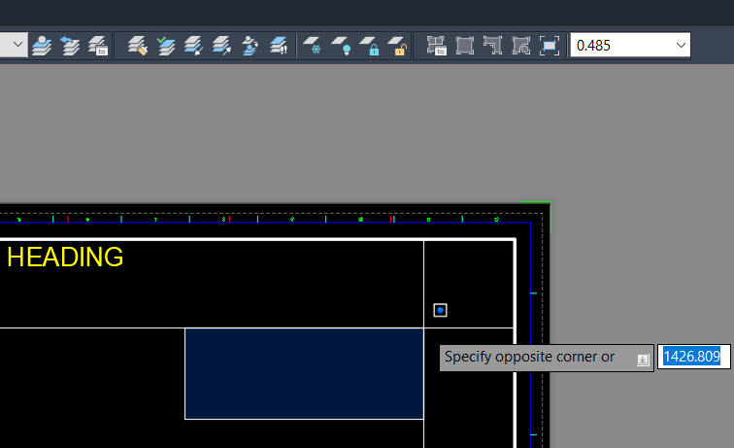Click the Layer Previous icon
Image resolution: width=734 pixels, height=448 pixels.
coord(70,46)
